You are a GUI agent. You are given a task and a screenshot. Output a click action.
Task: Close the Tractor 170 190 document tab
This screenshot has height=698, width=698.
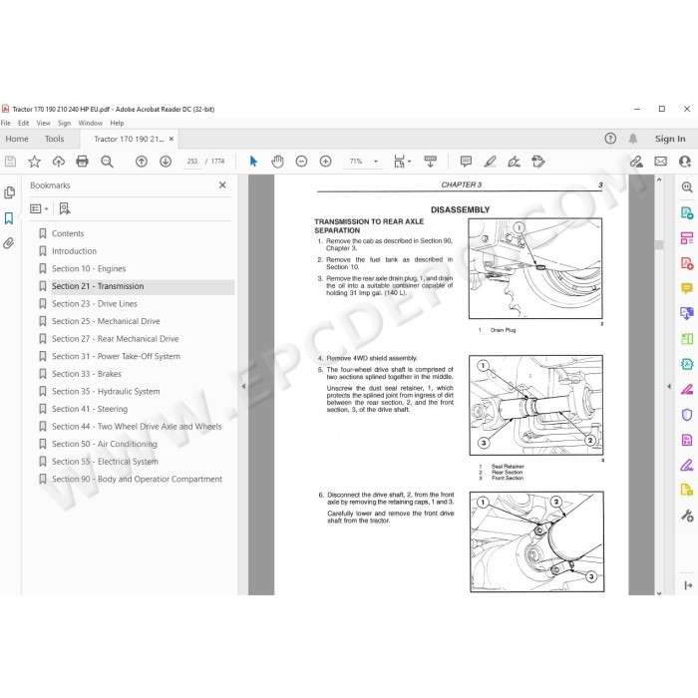[171, 139]
